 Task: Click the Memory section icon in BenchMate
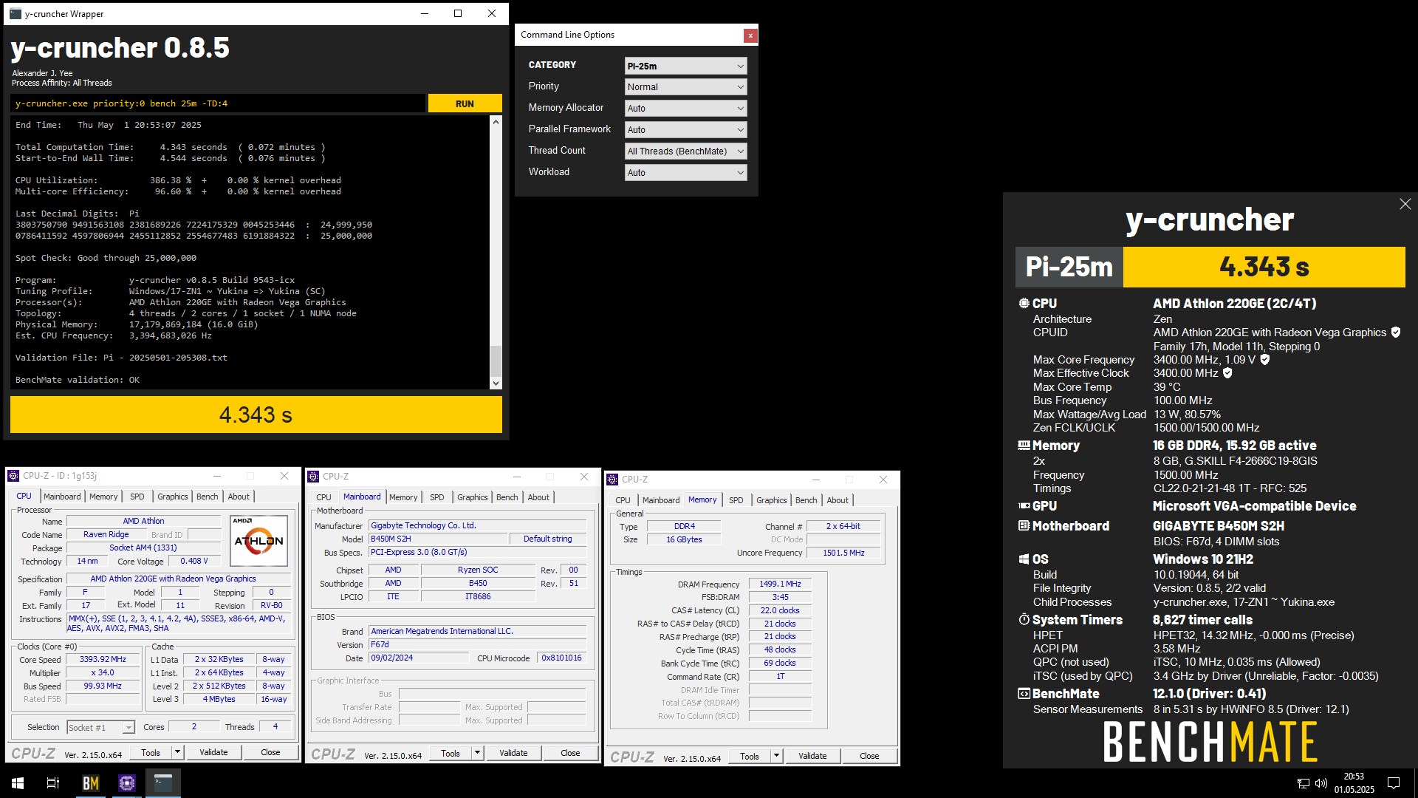coord(1024,446)
